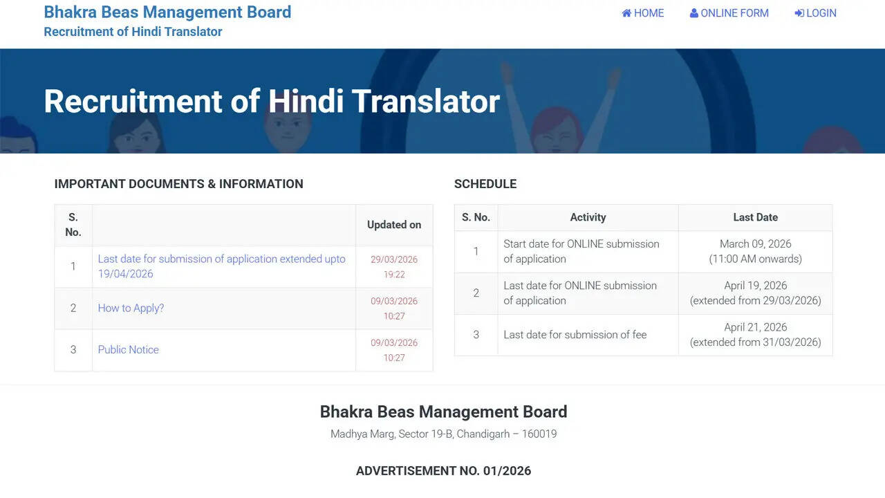Click the Updated on column header
Viewport: 885px width, 498px height.
394,225
